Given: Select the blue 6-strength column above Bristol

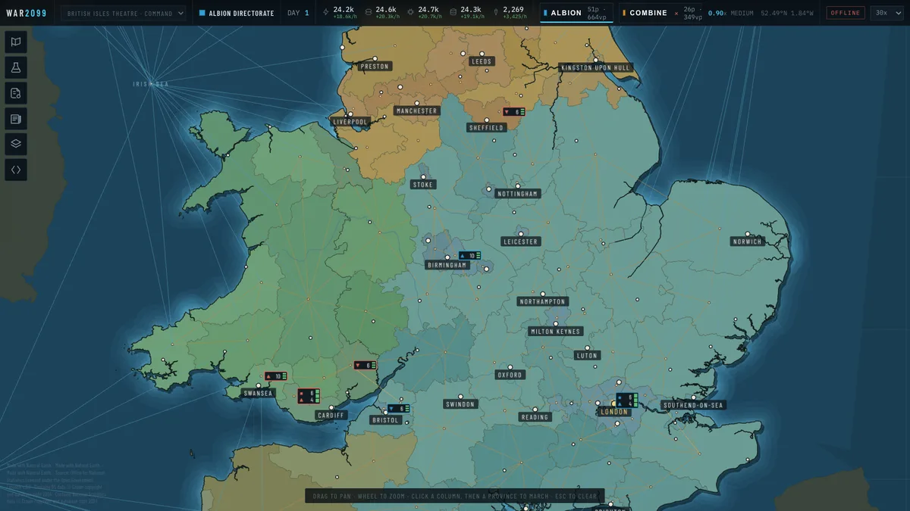Looking at the screenshot, I should 399,409.
